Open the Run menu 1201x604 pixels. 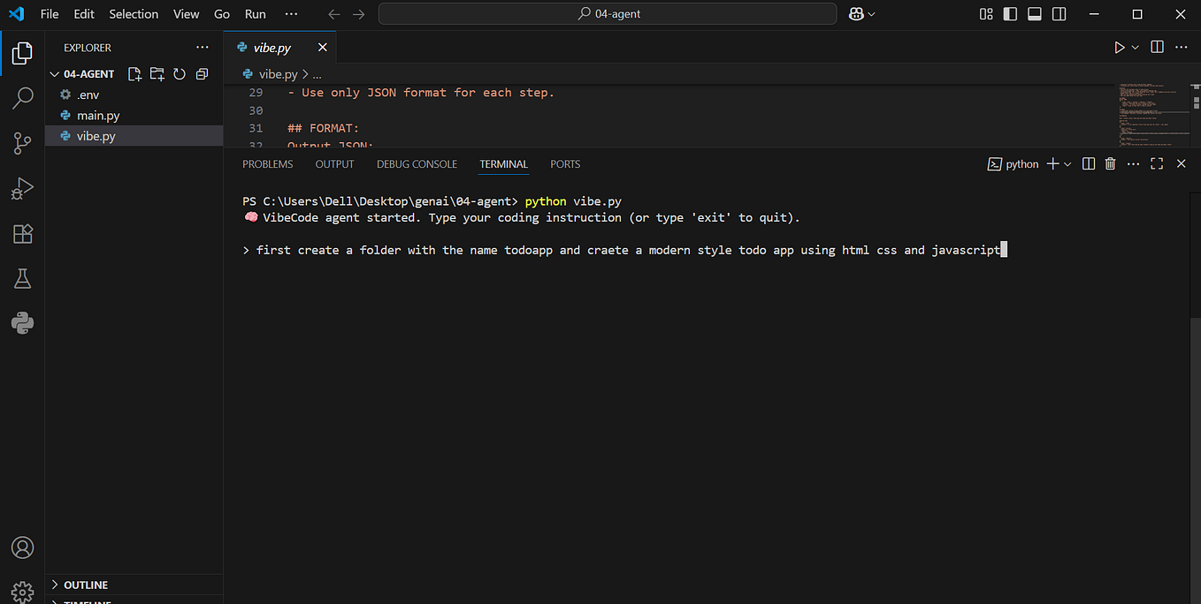(x=255, y=13)
